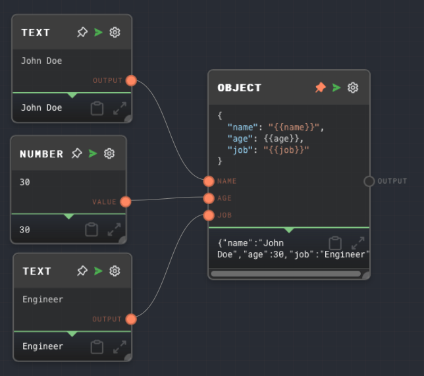Expand the Object node result view
424x376 pixels.
coord(358,243)
